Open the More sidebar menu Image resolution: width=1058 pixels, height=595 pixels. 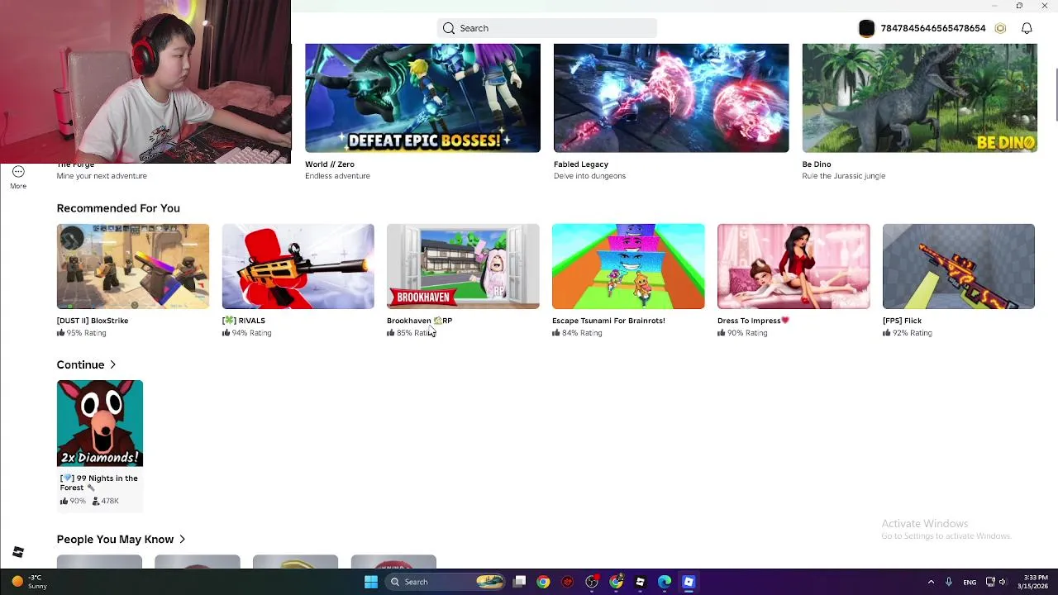(x=18, y=177)
